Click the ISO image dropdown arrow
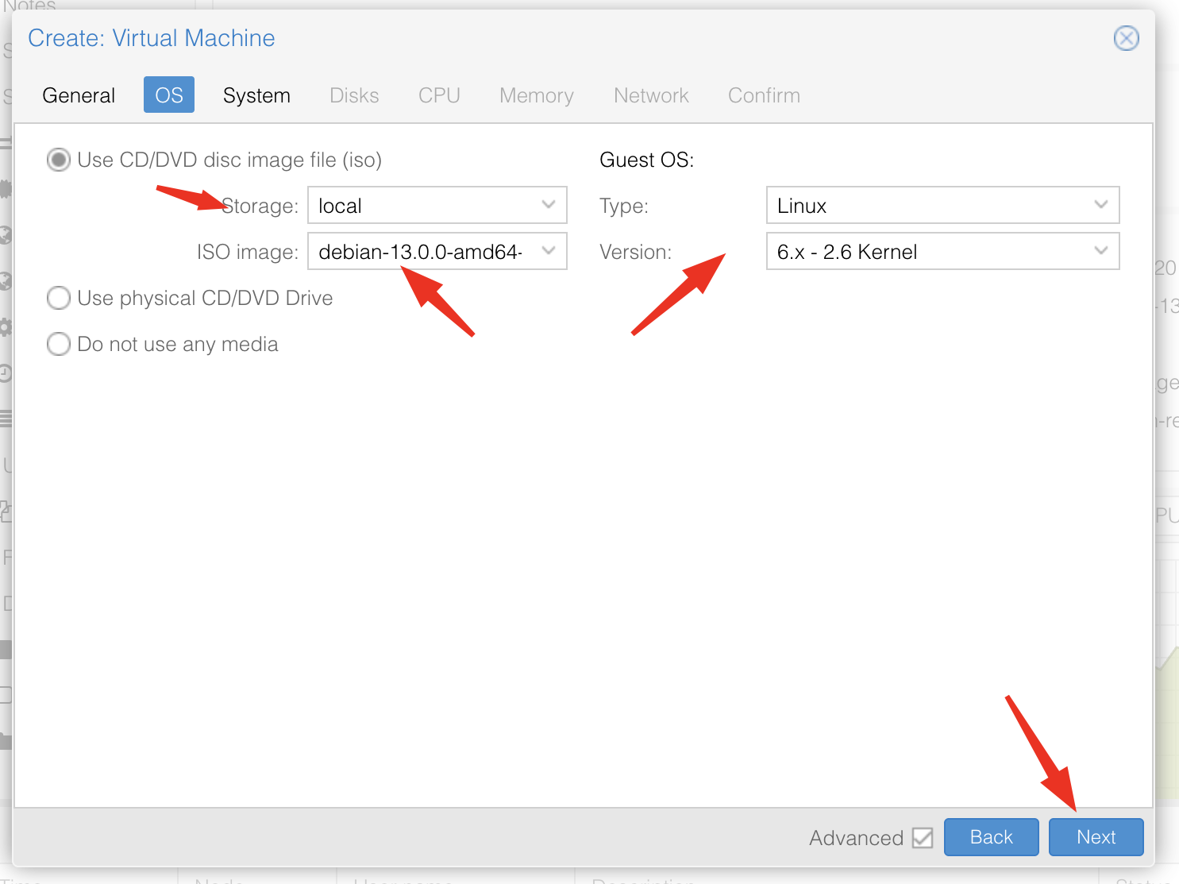The image size is (1179, 884). pos(548,252)
